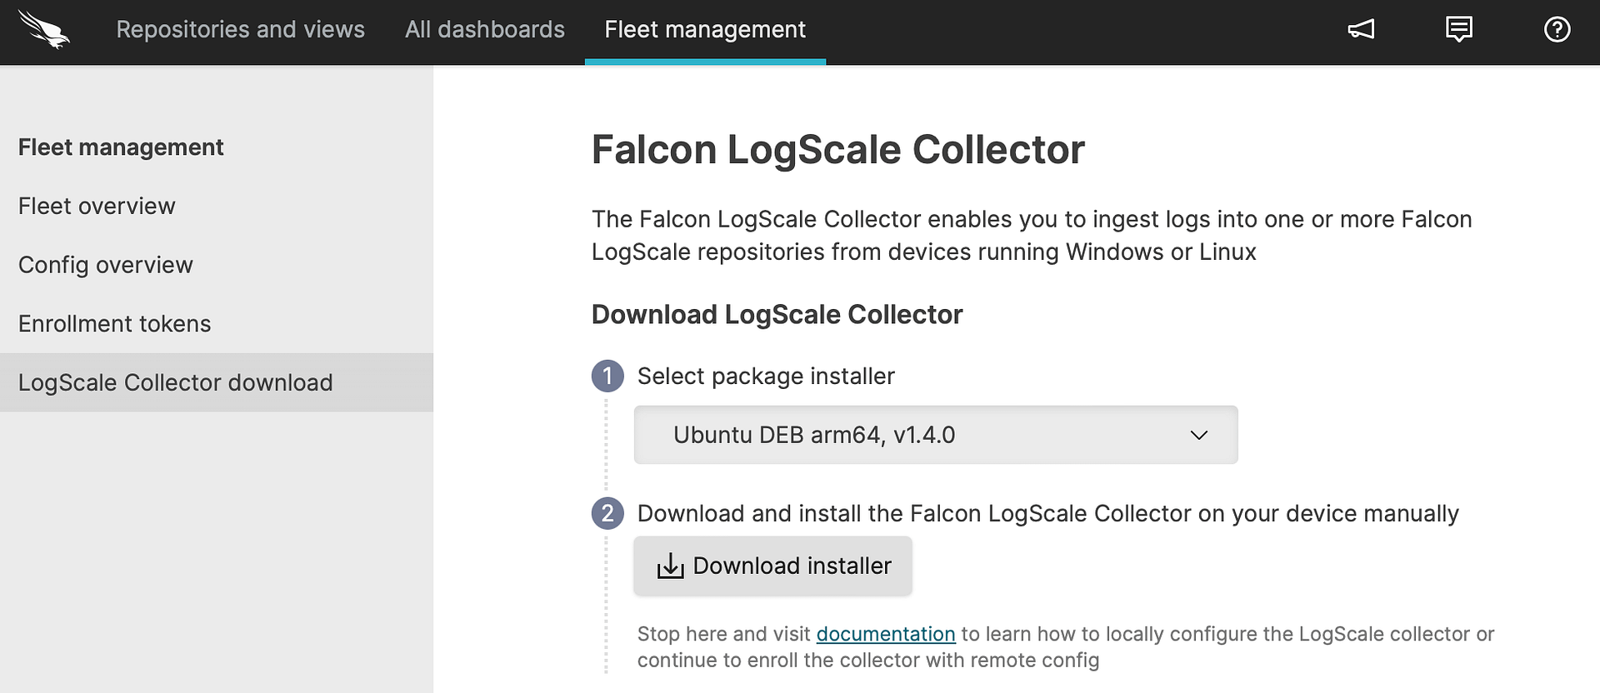Open the documentation link
This screenshot has height=693, width=1600.
pos(886,634)
